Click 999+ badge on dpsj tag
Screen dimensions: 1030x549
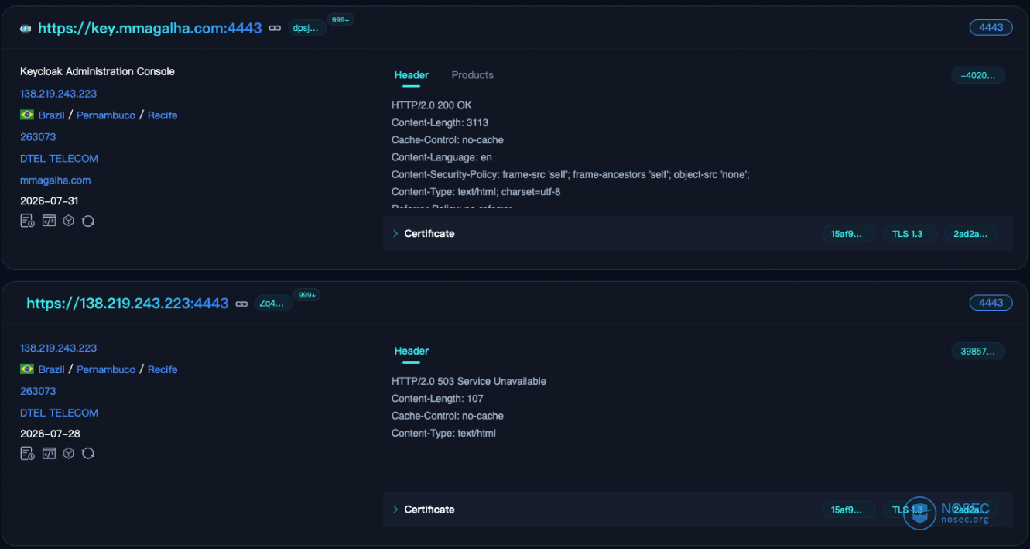point(340,20)
